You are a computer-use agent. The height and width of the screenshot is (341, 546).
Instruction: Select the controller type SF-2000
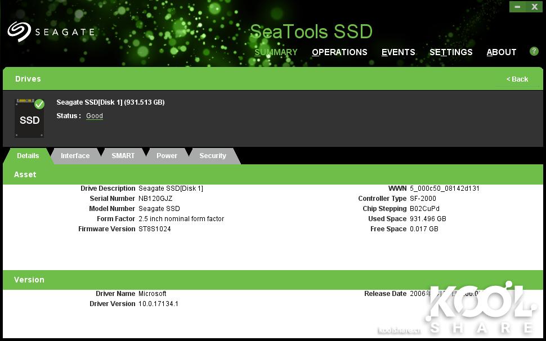point(423,198)
